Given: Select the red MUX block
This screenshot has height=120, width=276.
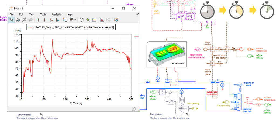Looking at the screenshot, I should pos(247,102).
